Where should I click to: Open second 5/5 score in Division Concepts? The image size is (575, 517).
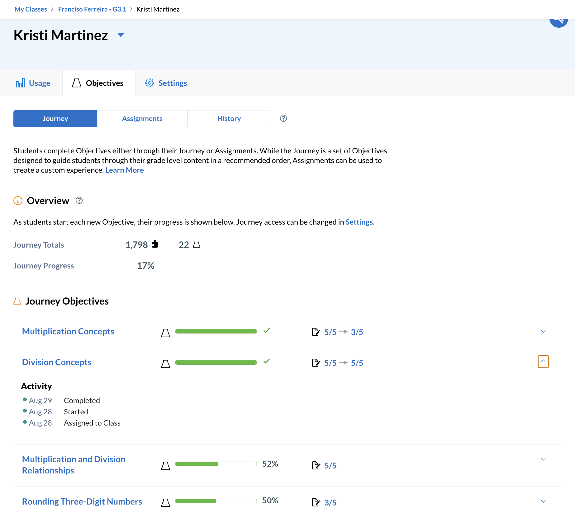click(x=357, y=363)
